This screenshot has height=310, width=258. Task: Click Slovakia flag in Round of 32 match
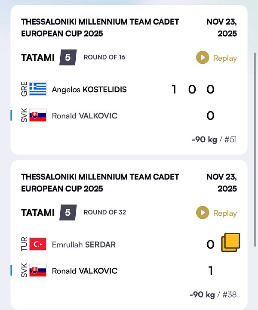point(38,270)
